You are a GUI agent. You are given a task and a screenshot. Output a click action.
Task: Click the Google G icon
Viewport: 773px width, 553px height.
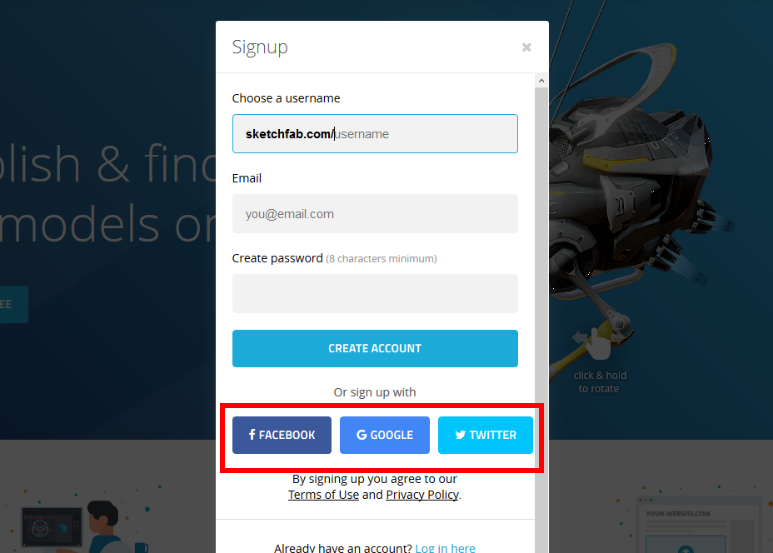click(362, 435)
